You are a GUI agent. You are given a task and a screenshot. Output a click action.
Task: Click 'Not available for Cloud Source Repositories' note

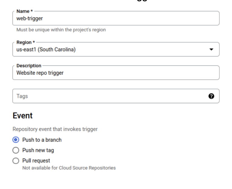[69, 168]
